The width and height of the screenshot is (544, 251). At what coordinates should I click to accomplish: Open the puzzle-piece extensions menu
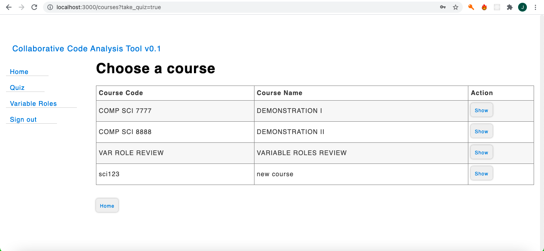(510, 7)
